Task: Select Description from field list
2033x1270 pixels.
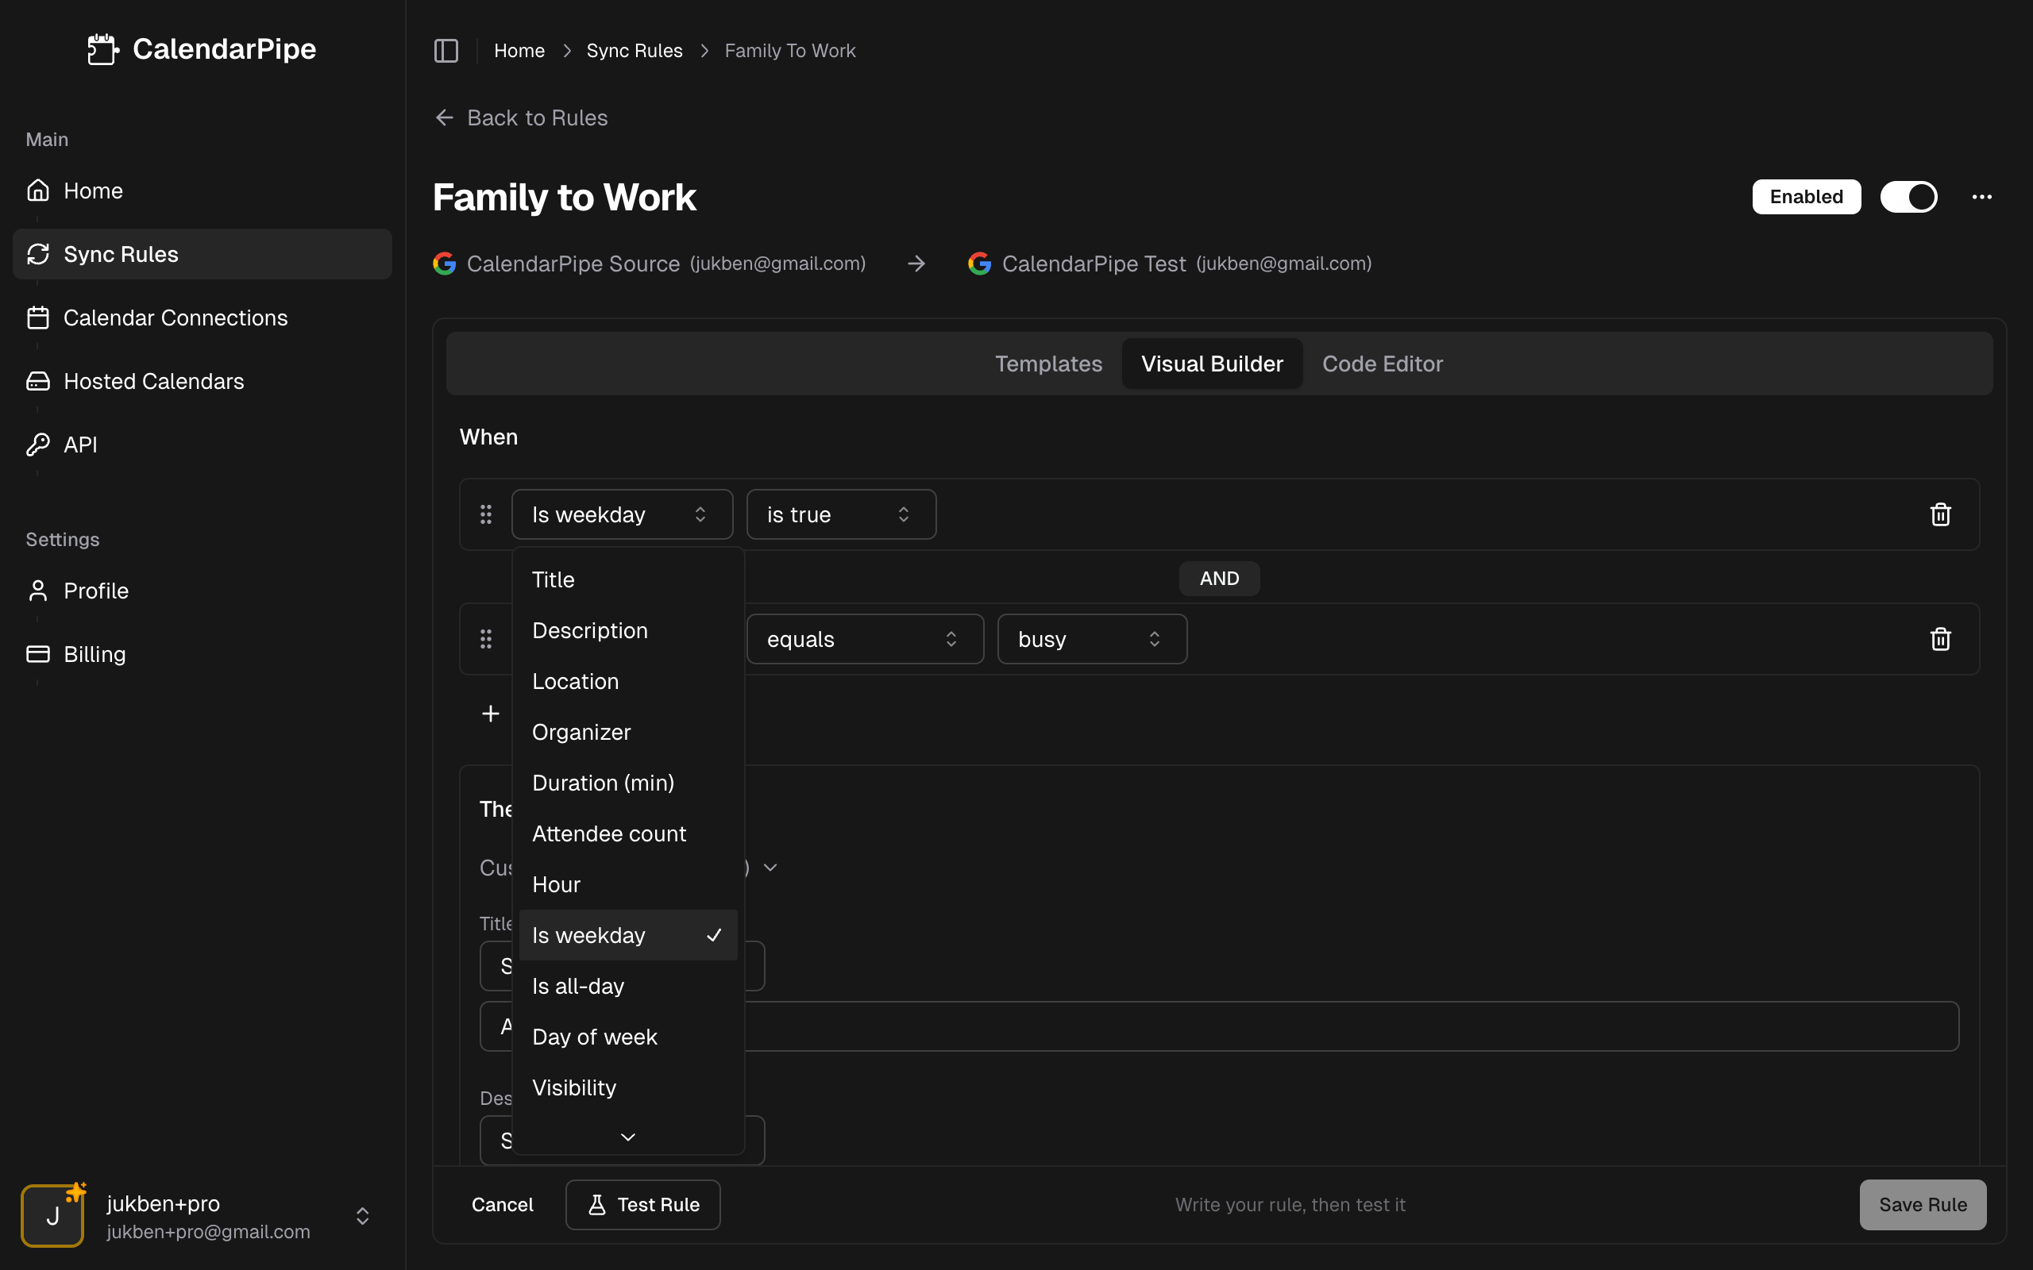Action: [627, 630]
